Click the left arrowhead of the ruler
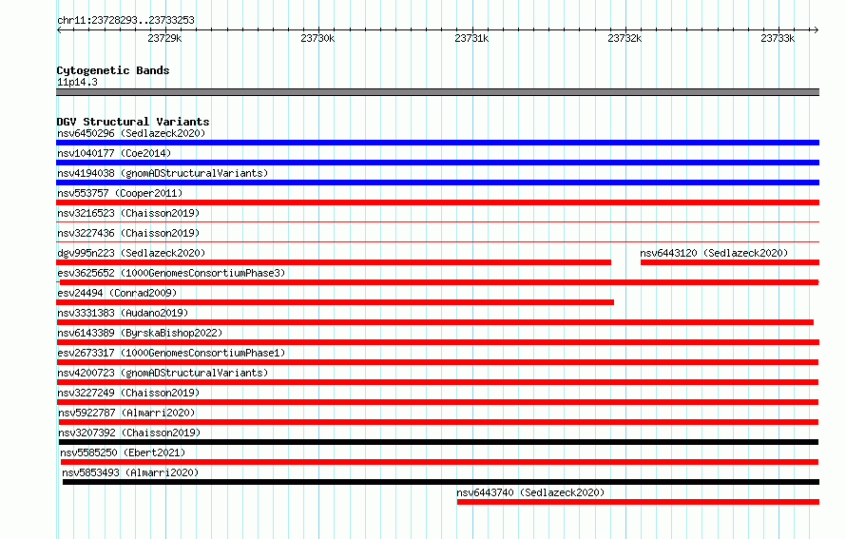Image resolution: width=846 pixels, height=539 pixels. pos(59,29)
